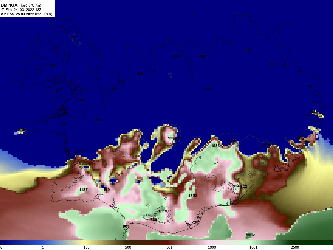333x250 pixels.
Task: Click the -953 value on the map
Action: (53, 65)
